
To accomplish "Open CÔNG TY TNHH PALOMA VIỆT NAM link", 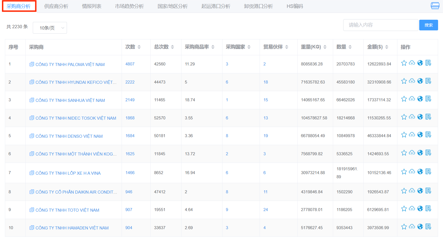I will (70, 64).
